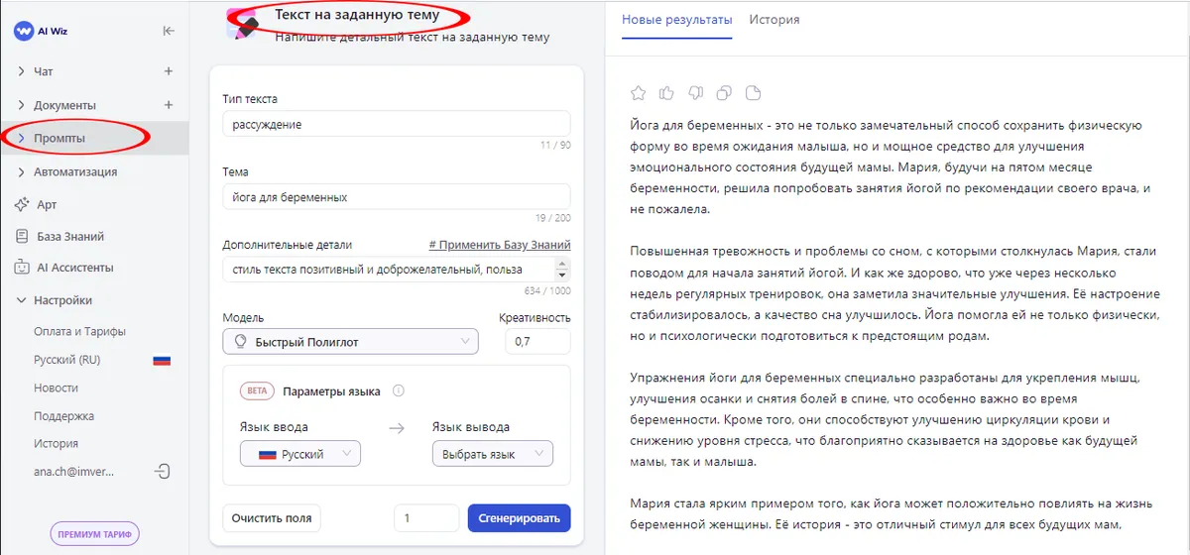Screen dimensions: 1190x555
Task: Expand the Чат section
Action: (21, 71)
